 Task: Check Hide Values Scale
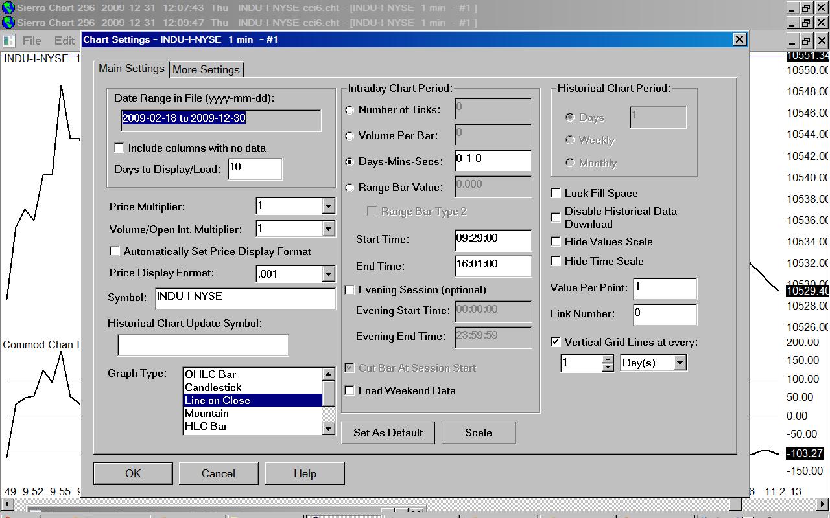pyautogui.click(x=556, y=242)
